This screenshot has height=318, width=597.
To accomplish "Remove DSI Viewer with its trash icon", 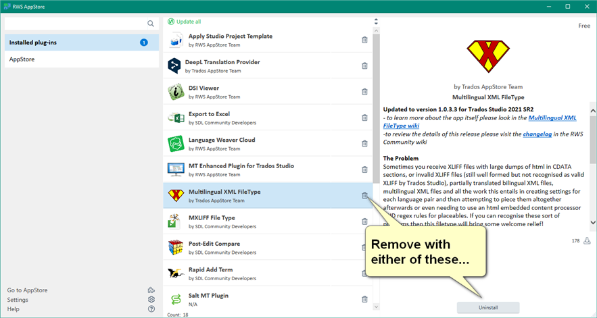I will click(x=364, y=92).
